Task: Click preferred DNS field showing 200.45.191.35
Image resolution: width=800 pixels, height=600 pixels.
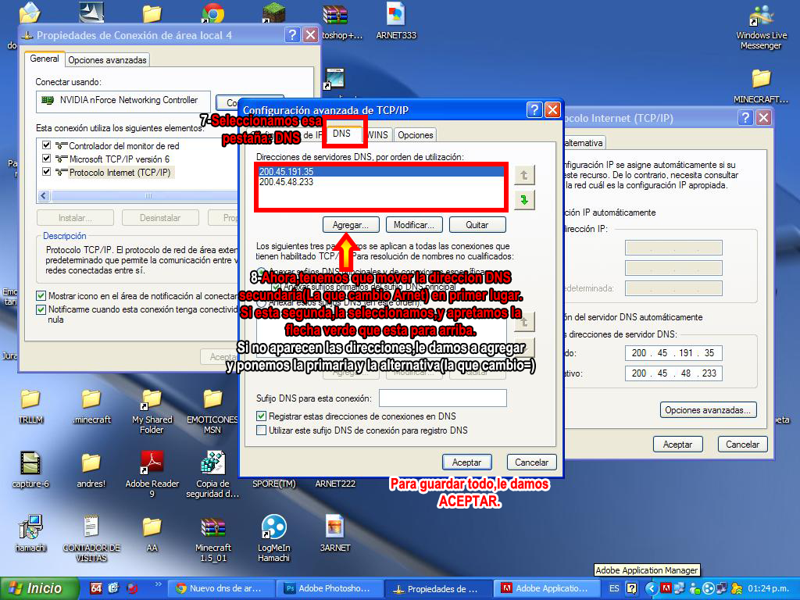Action: coord(673,353)
